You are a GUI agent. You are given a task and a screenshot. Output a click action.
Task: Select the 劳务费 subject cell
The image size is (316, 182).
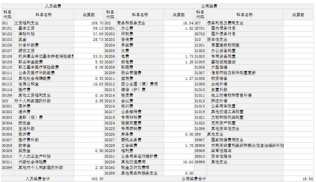tap(127, 134)
